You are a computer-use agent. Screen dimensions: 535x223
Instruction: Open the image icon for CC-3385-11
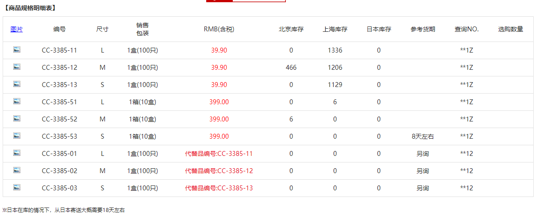pyautogui.click(x=17, y=50)
